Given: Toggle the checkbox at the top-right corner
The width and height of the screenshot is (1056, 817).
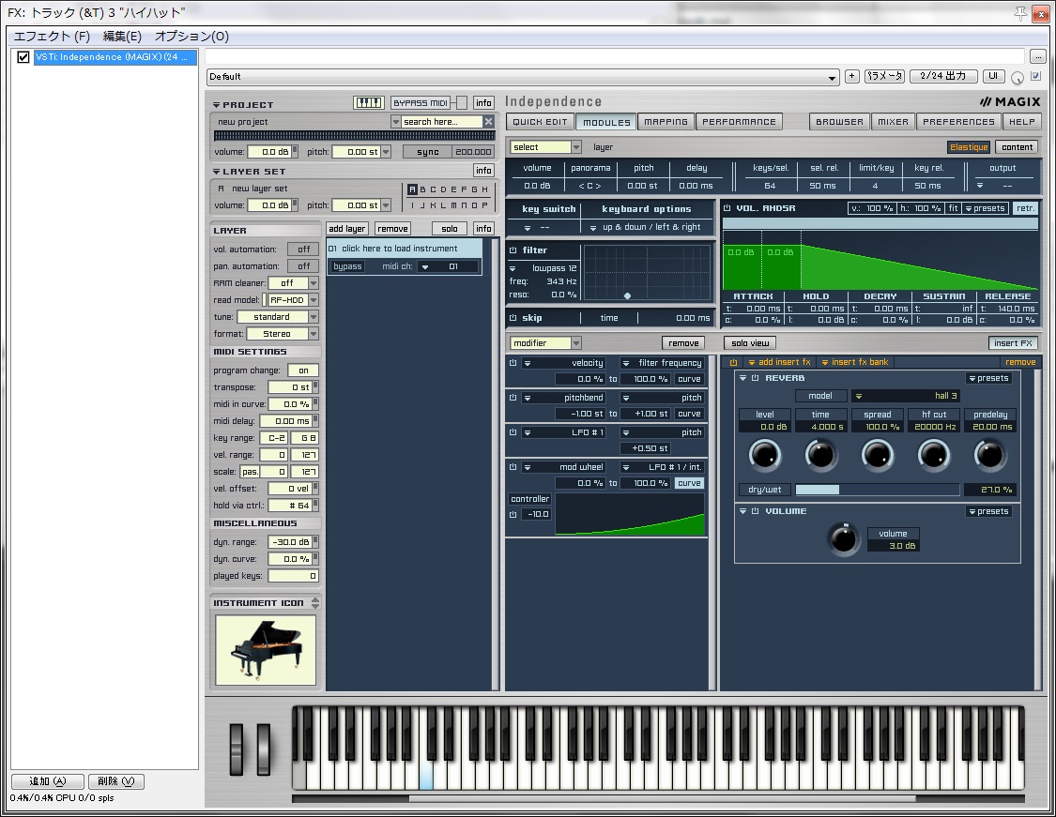Looking at the screenshot, I should [x=1035, y=76].
